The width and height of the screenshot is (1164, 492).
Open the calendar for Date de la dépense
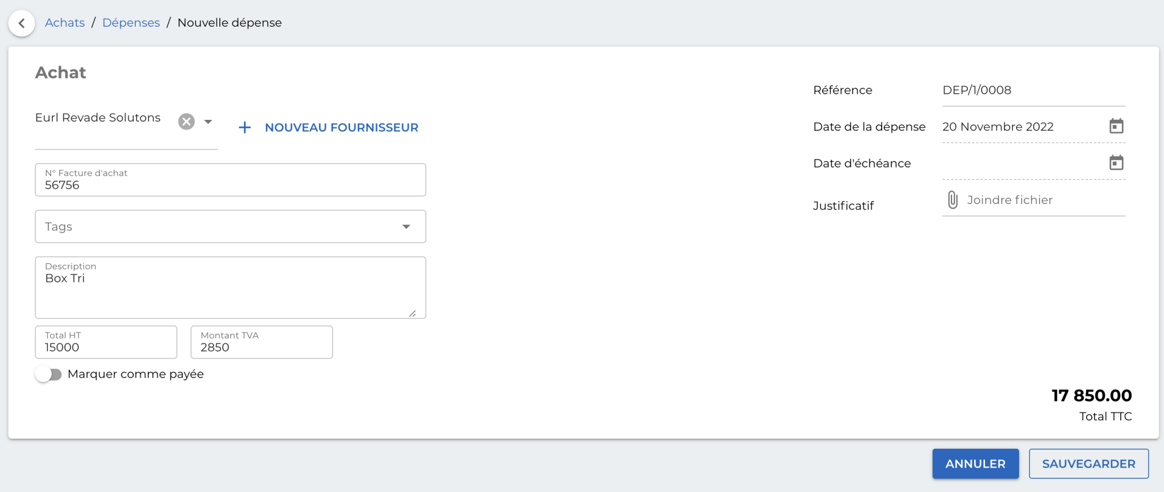click(1116, 126)
